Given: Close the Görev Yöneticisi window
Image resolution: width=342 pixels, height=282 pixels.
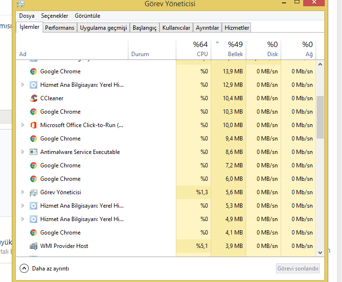Looking at the screenshot, I should 314,2.
